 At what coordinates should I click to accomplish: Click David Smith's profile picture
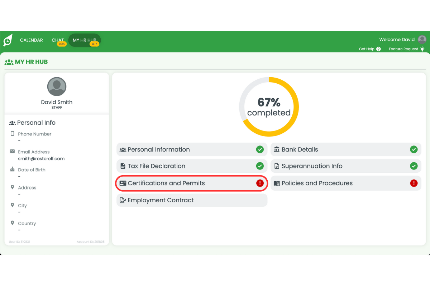(x=57, y=87)
